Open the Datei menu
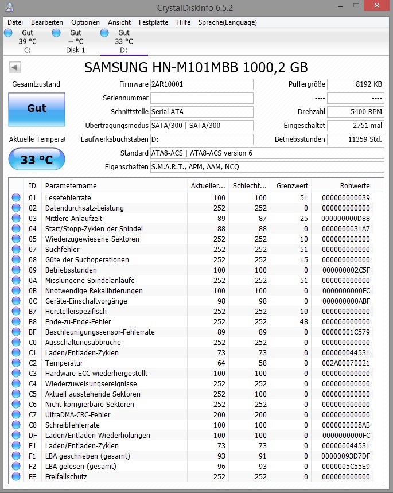 click(x=15, y=22)
